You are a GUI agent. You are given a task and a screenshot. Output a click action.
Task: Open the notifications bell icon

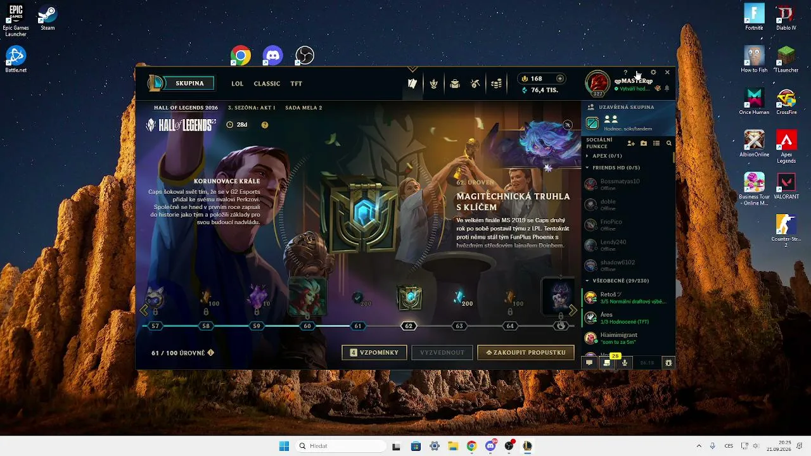(x=667, y=89)
